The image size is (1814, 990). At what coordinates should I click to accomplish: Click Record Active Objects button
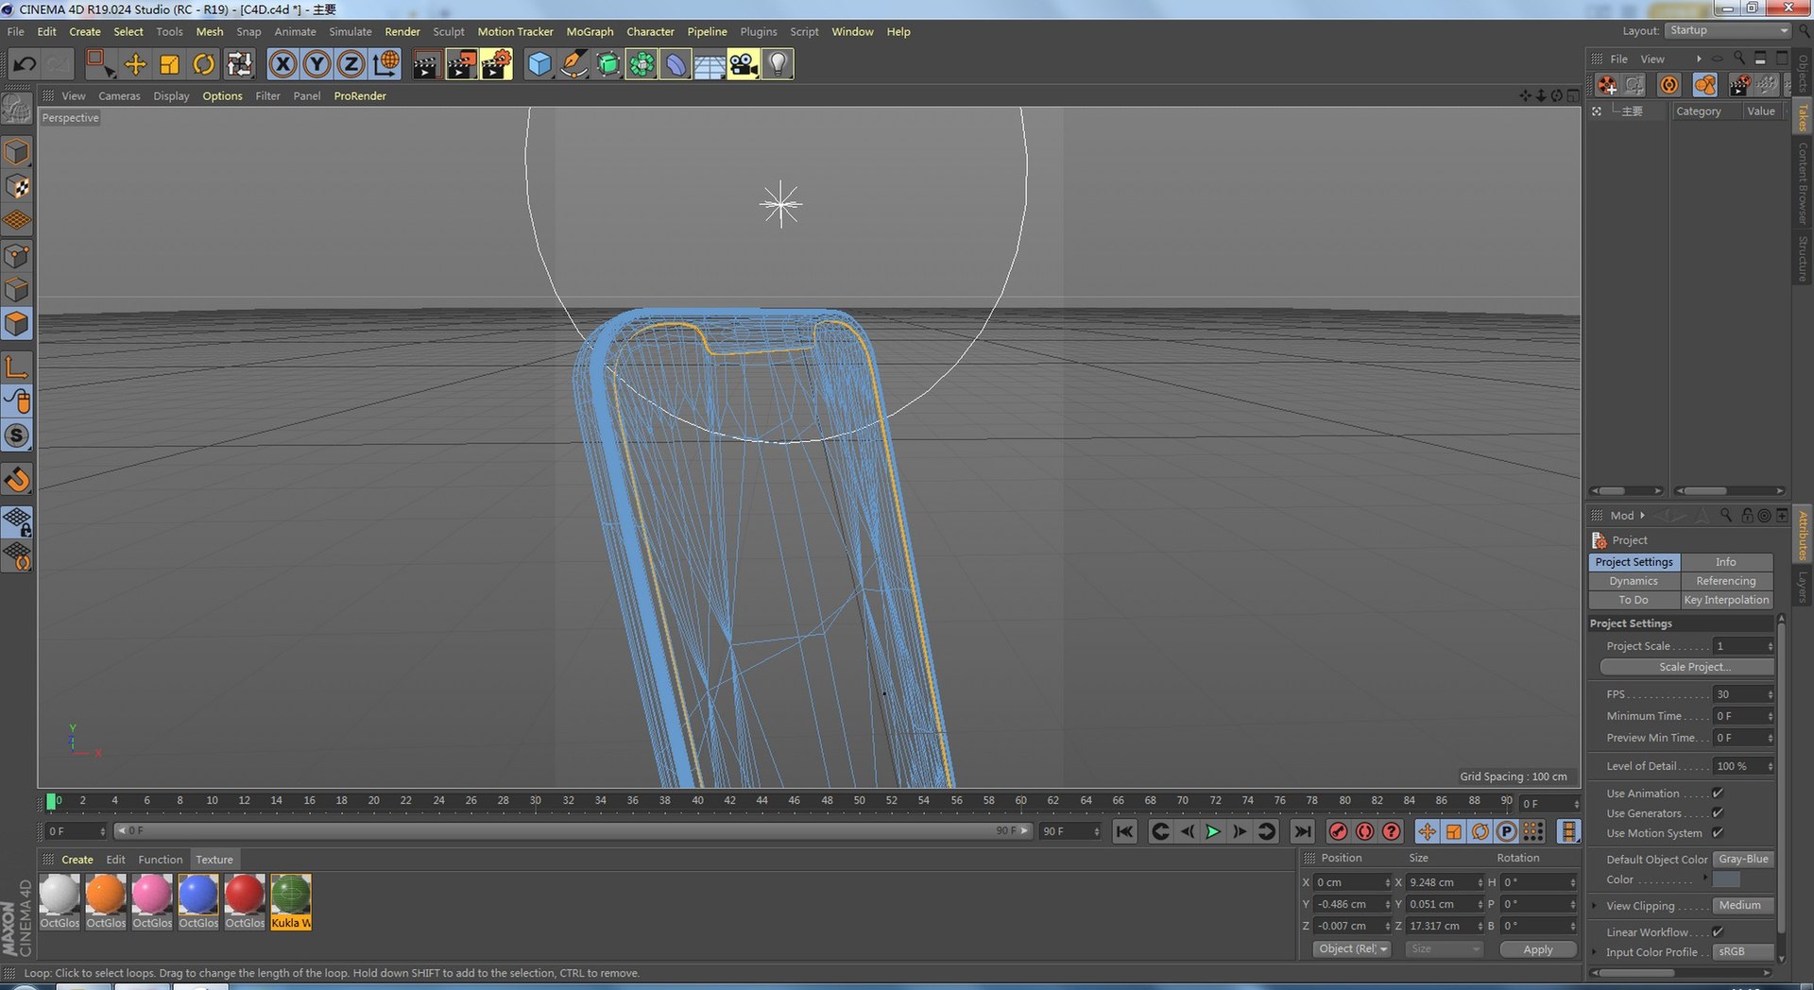tap(1338, 831)
